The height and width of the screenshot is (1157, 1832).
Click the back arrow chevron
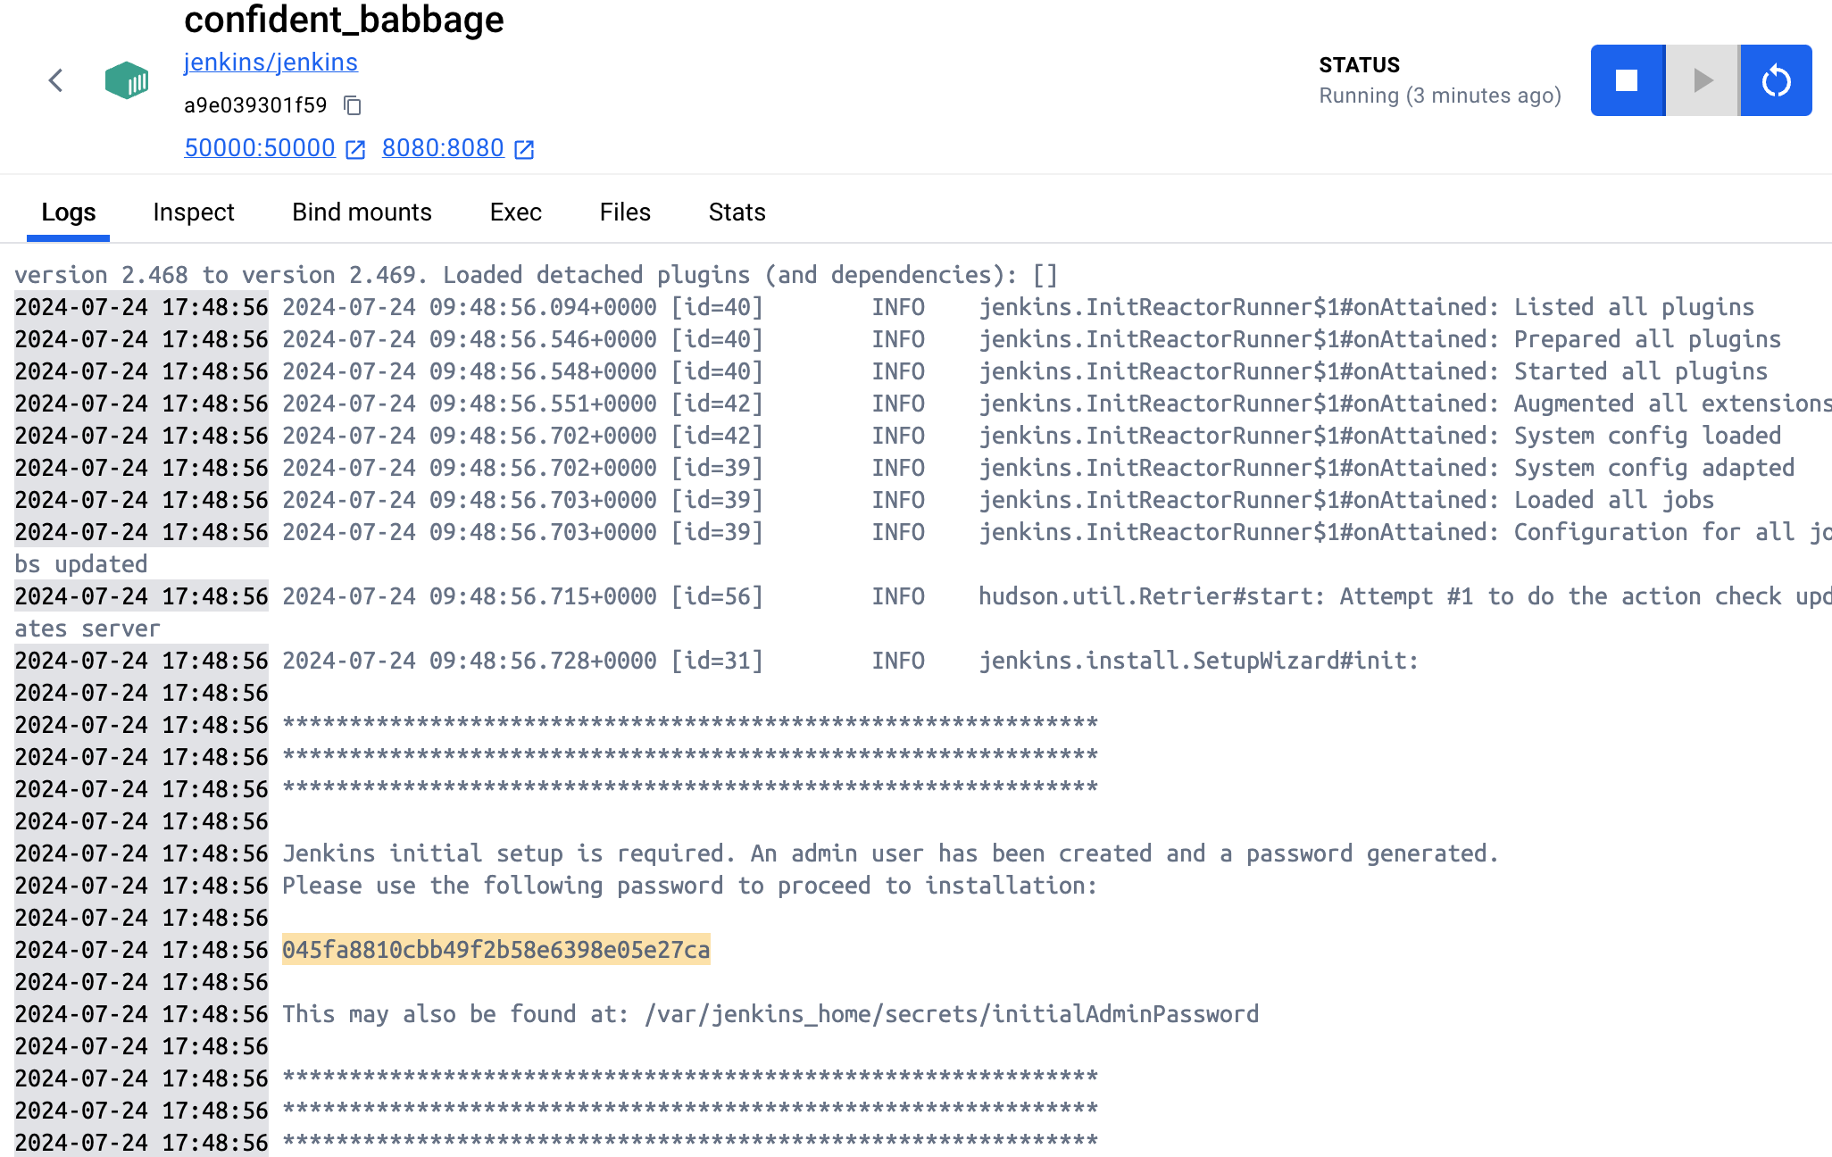56,81
